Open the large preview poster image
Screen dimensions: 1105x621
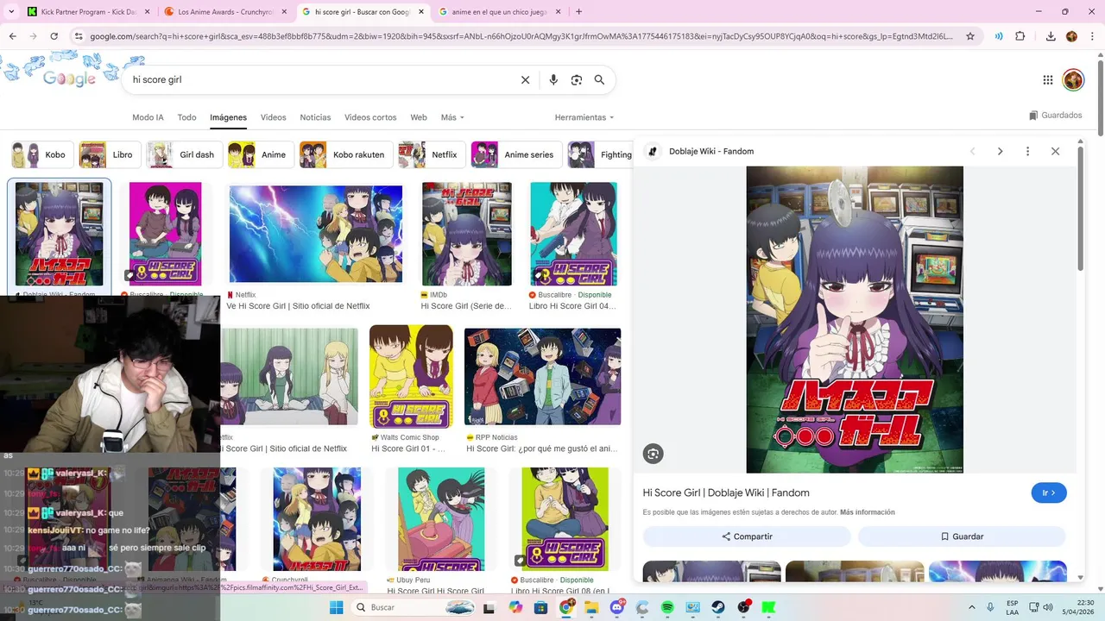pyautogui.click(x=855, y=319)
